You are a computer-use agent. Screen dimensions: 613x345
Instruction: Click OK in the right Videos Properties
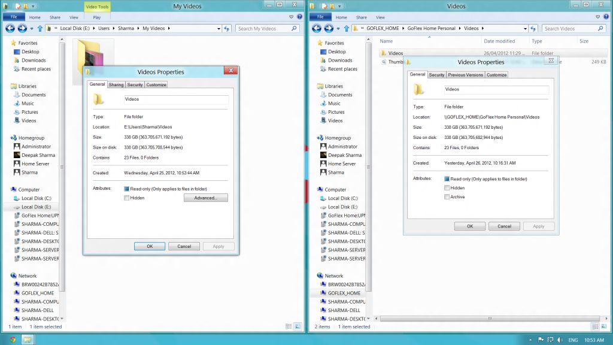pyautogui.click(x=469, y=226)
